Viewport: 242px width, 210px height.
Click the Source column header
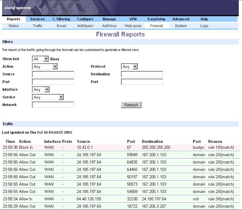83,141
